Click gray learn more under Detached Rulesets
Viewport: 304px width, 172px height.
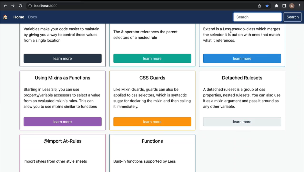coord(242,122)
